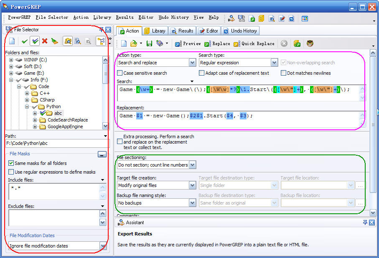This screenshot has height=258, width=379.
Task: Click the double checkmark Include folder and subfolders icon
Action: point(35,41)
